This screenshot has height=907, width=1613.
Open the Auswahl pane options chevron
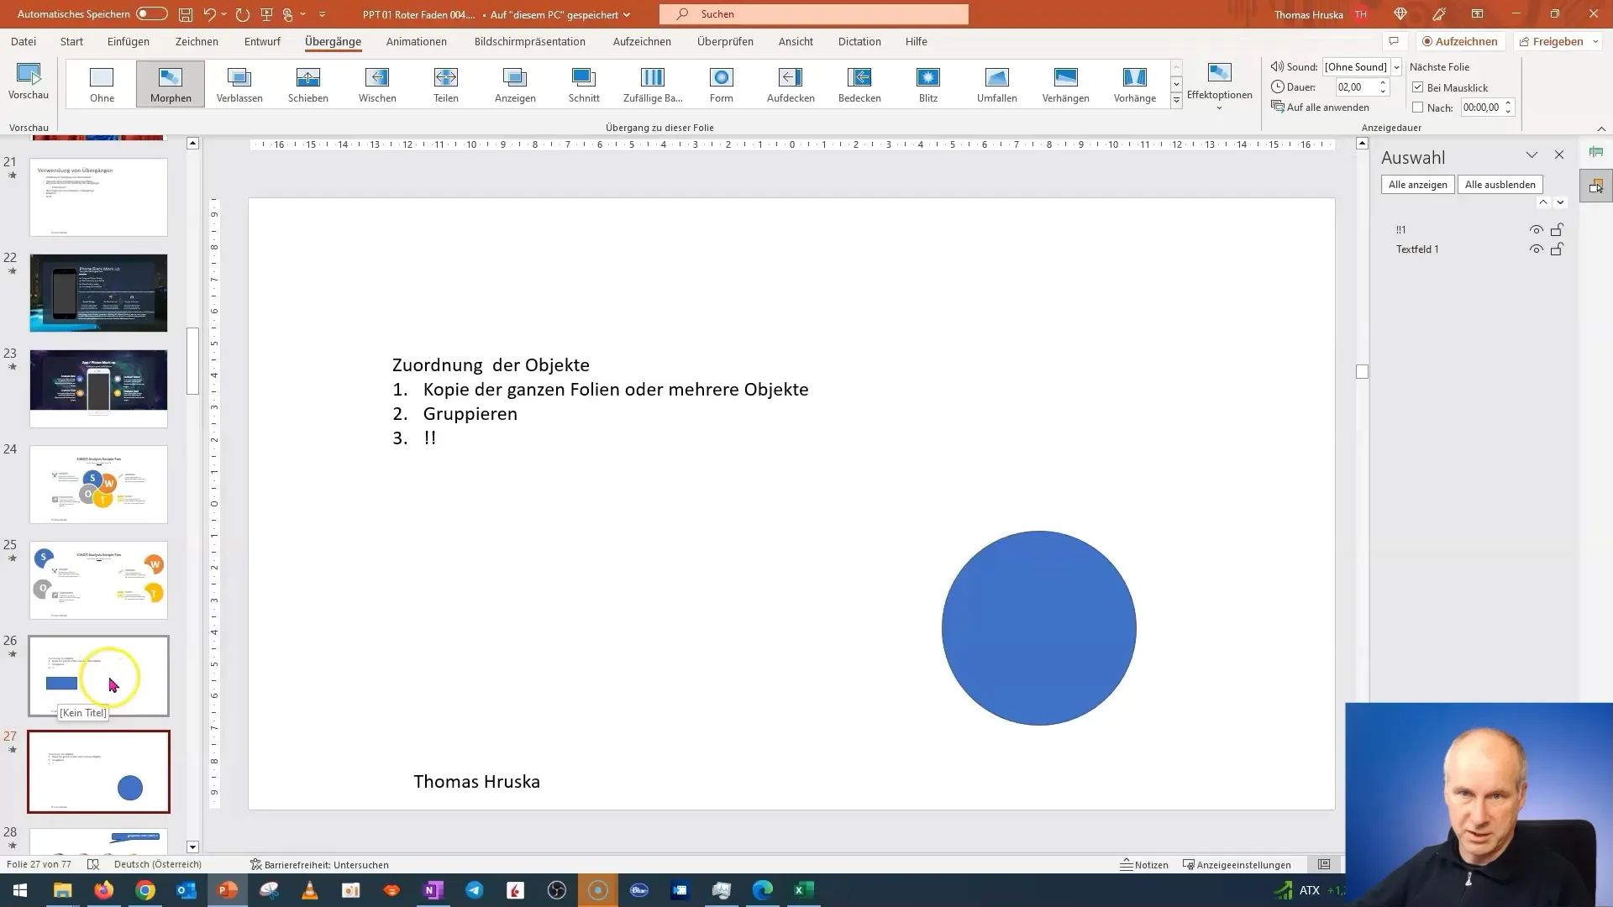pyautogui.click(x=1532, y=155)
